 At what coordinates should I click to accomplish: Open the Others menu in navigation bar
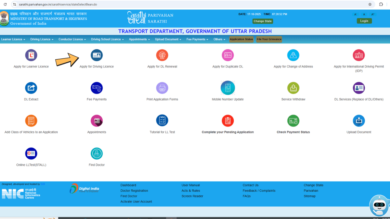tap(219, 39)
